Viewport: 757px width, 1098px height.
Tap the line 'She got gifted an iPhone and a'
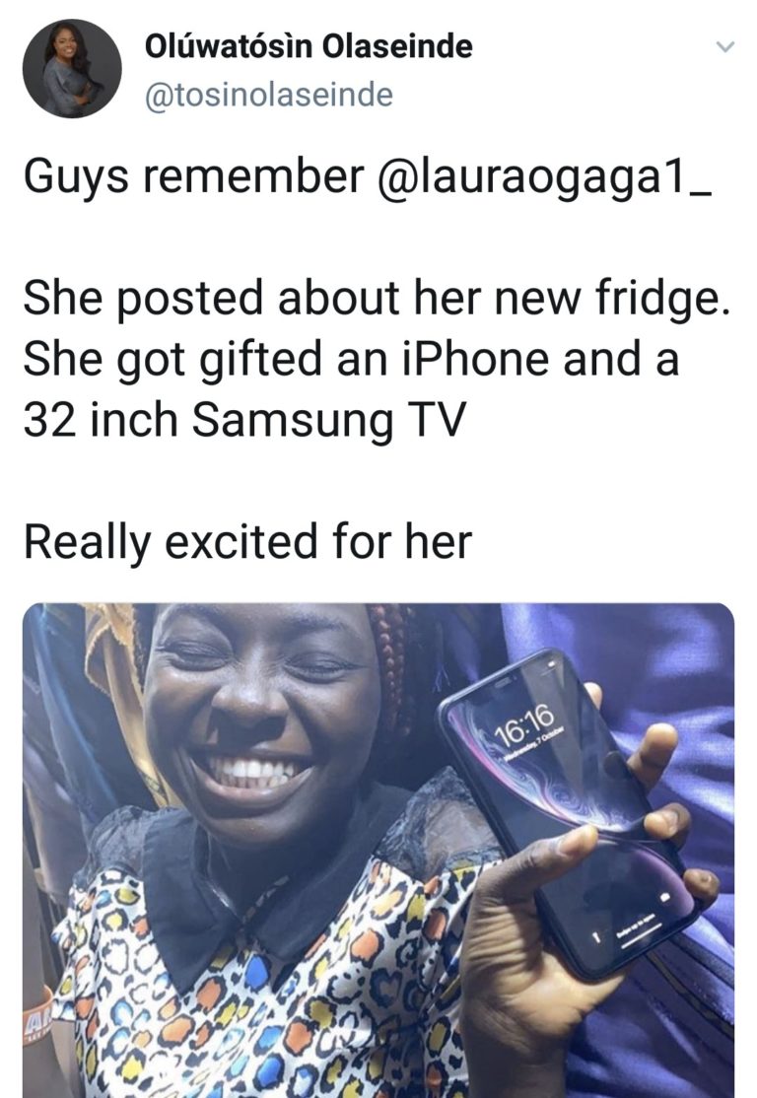click(352, 359)
